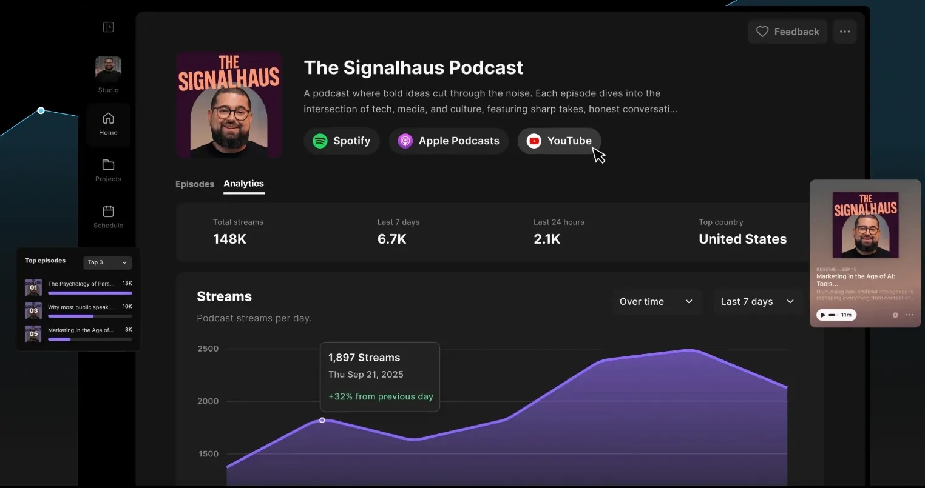Open the three-dot more options menu

point(845,32)
